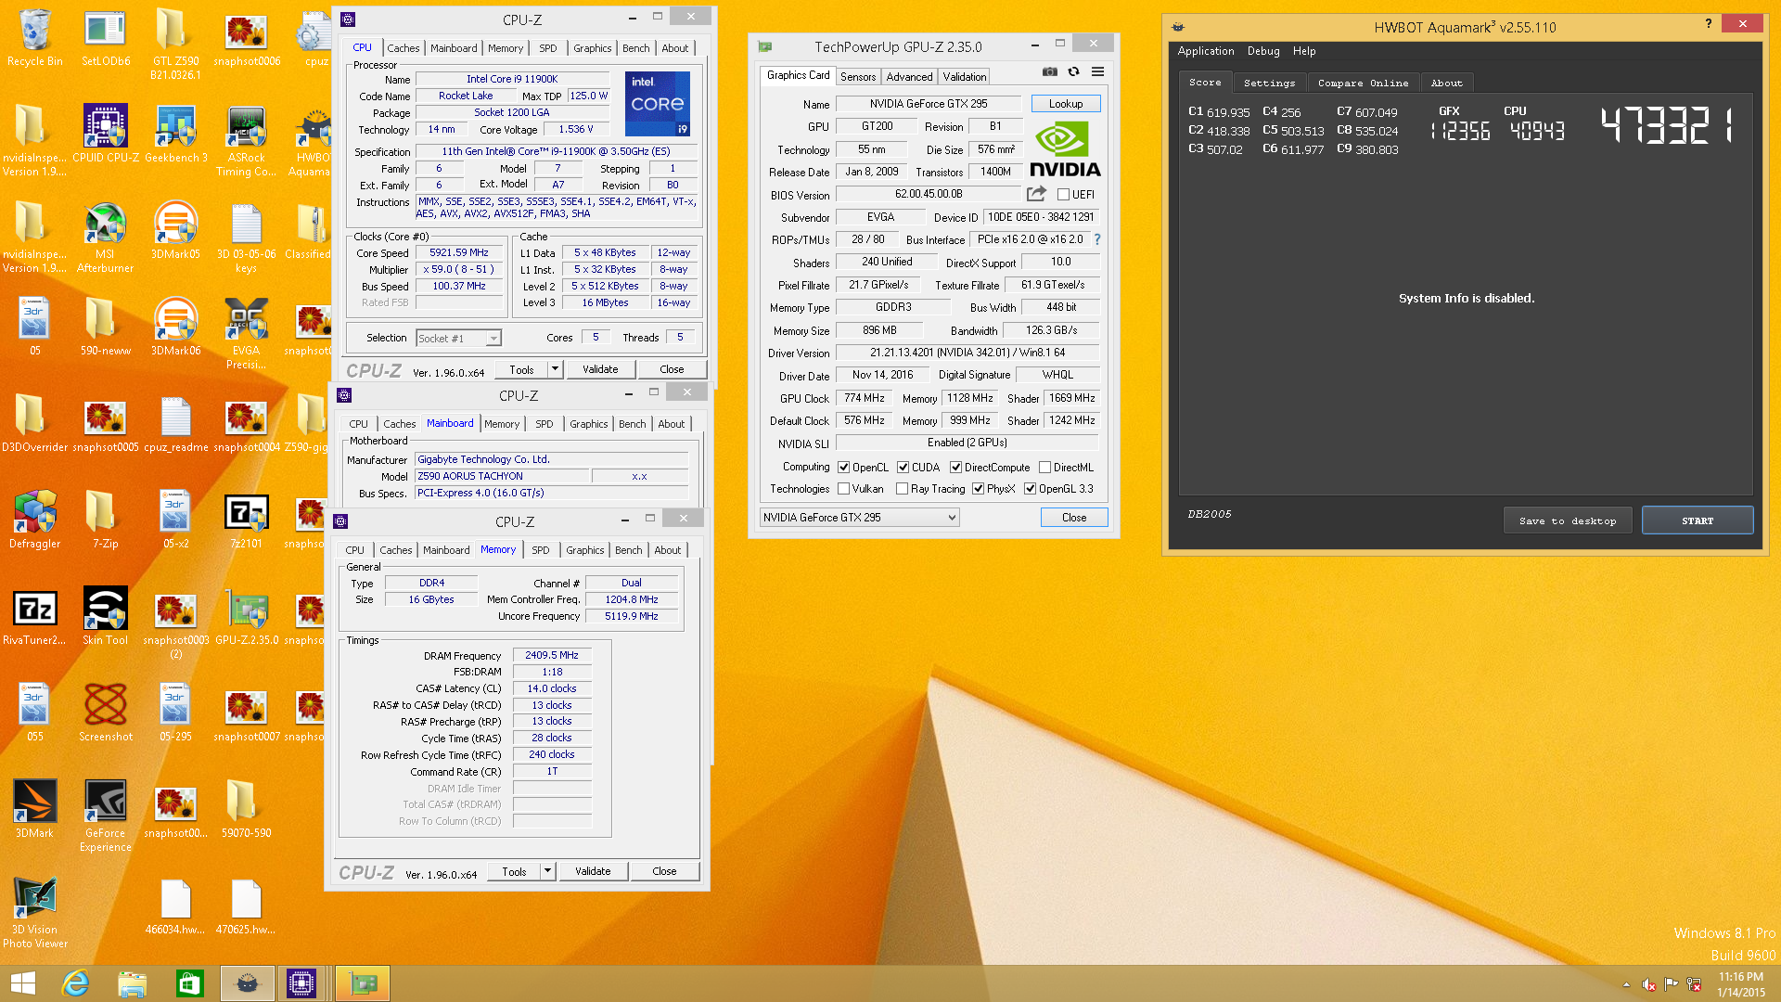The height and width of the screenshot is (1002, 1781).
Task: Open the CPUID CPU-Z desktop shortcut
Action: pos(105,134)
